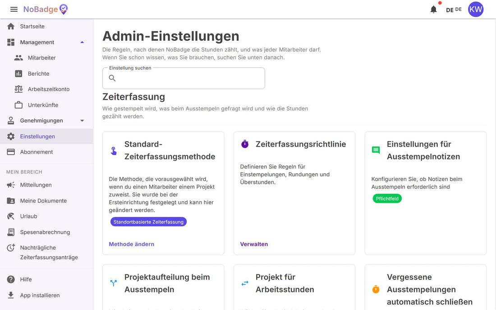The height and width of the screenshot is (310, 496).
Task: Click the Abonnement card icon
Action: (x=11, y=152)
